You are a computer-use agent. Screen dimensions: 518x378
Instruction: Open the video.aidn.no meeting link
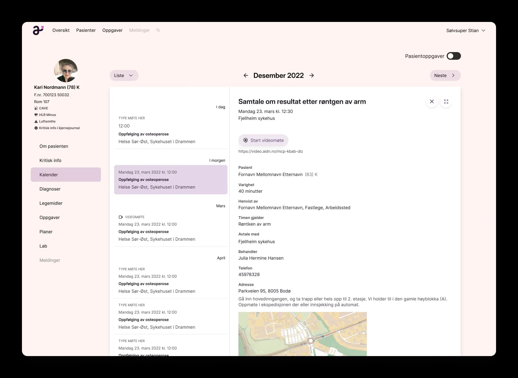pyautogui.click(x=271, y=151)
